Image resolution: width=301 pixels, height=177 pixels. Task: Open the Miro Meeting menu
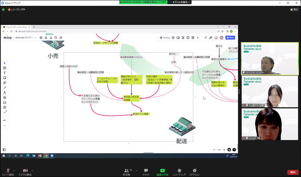pyautogui.click(x=165, y=38)
